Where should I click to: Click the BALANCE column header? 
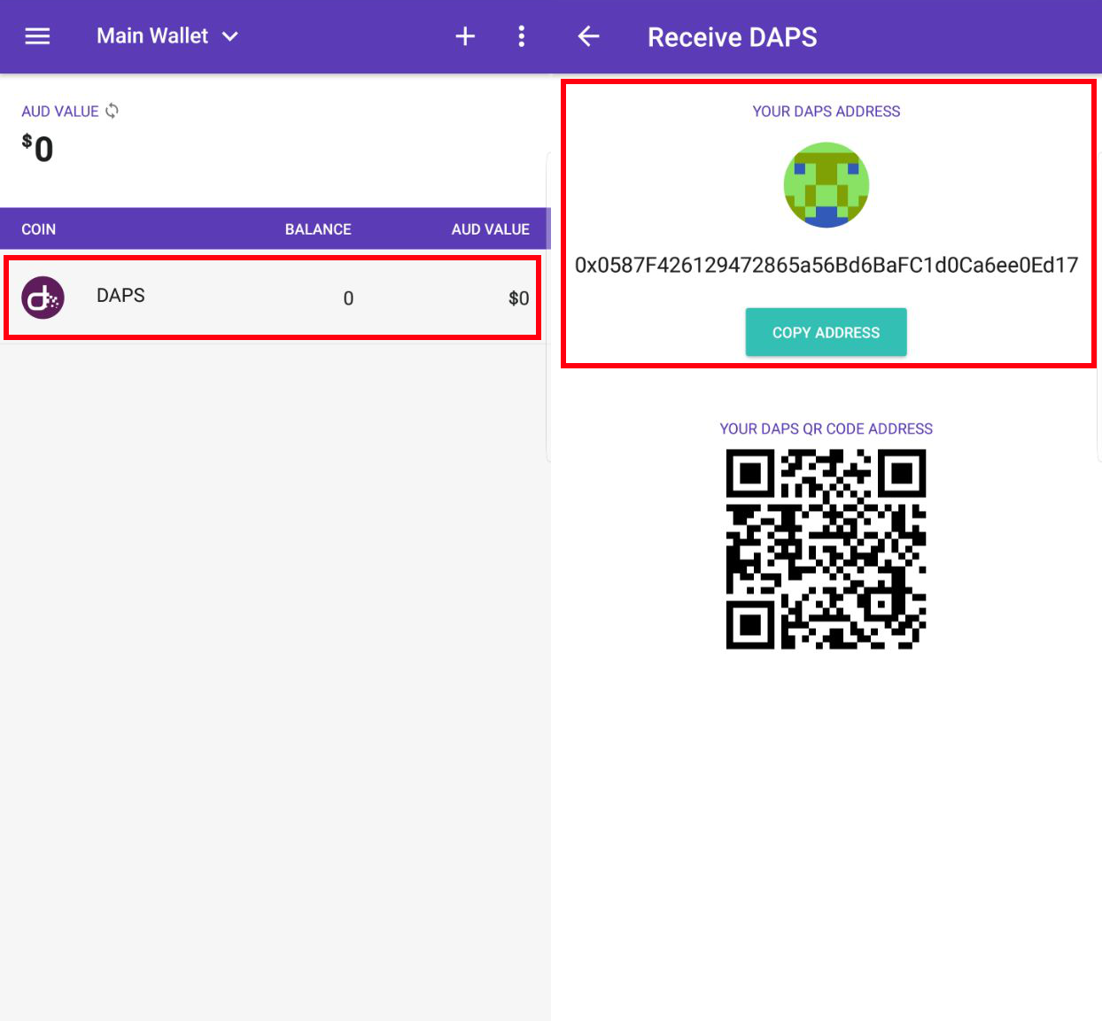click(x=318, y=229)
